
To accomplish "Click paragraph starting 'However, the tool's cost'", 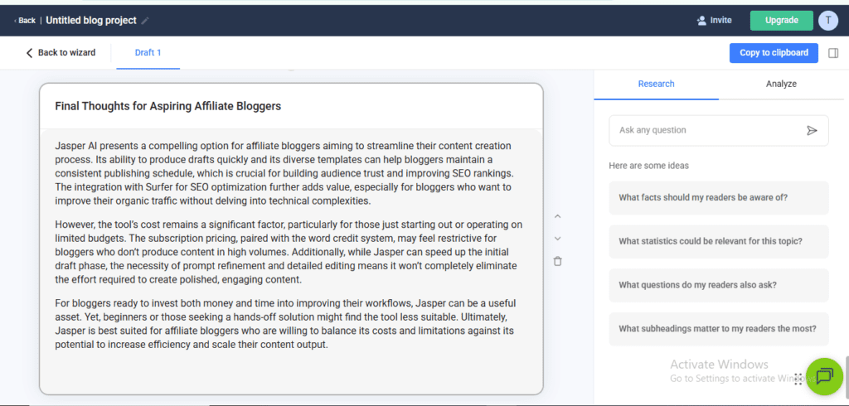I will 288,252.
